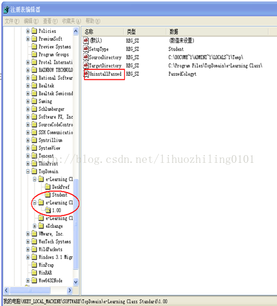Click the UninstallPasswd string value icon

click(x=87, y=74)
